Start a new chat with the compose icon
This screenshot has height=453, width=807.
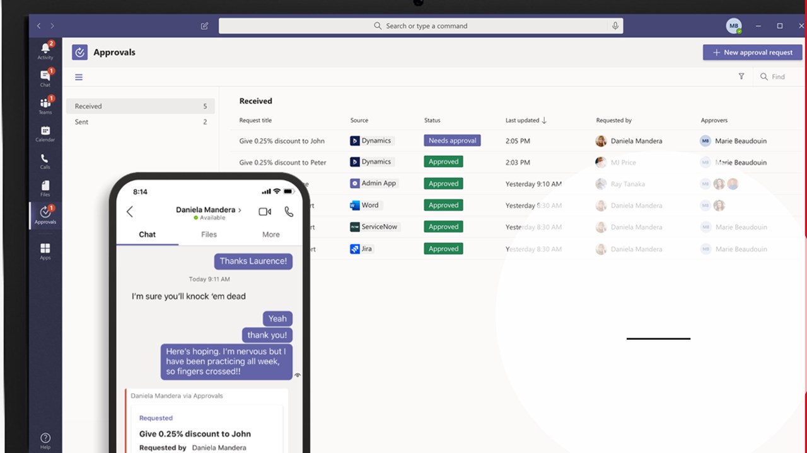click(204, 26)
